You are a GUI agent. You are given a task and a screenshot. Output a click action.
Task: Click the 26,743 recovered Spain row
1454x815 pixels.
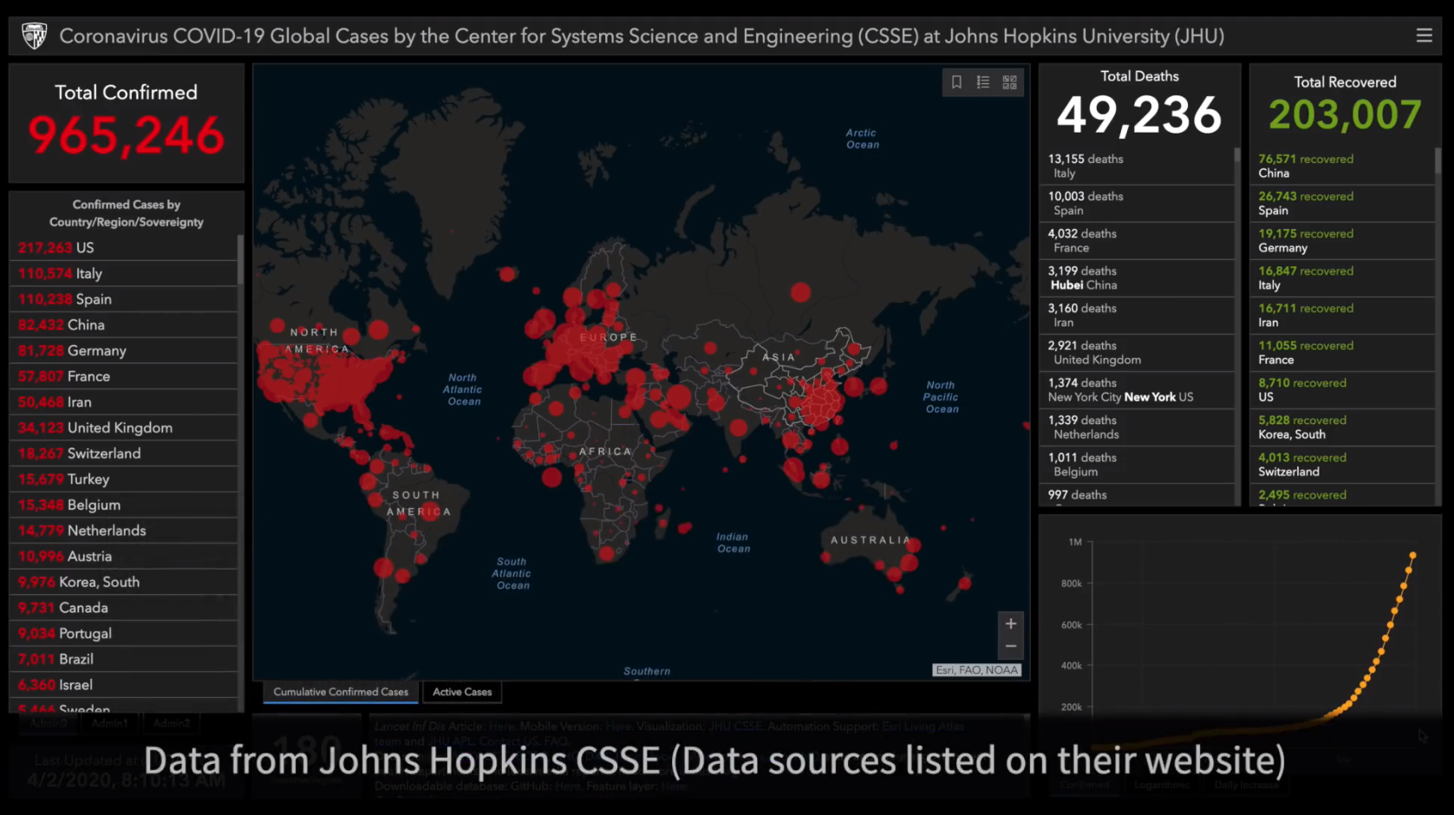point(1342,203)
